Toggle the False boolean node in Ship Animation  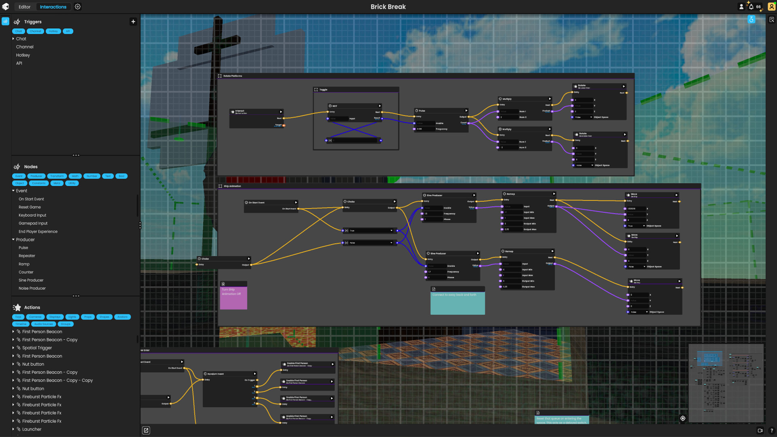pyautogui.click(x=369, y=242)
